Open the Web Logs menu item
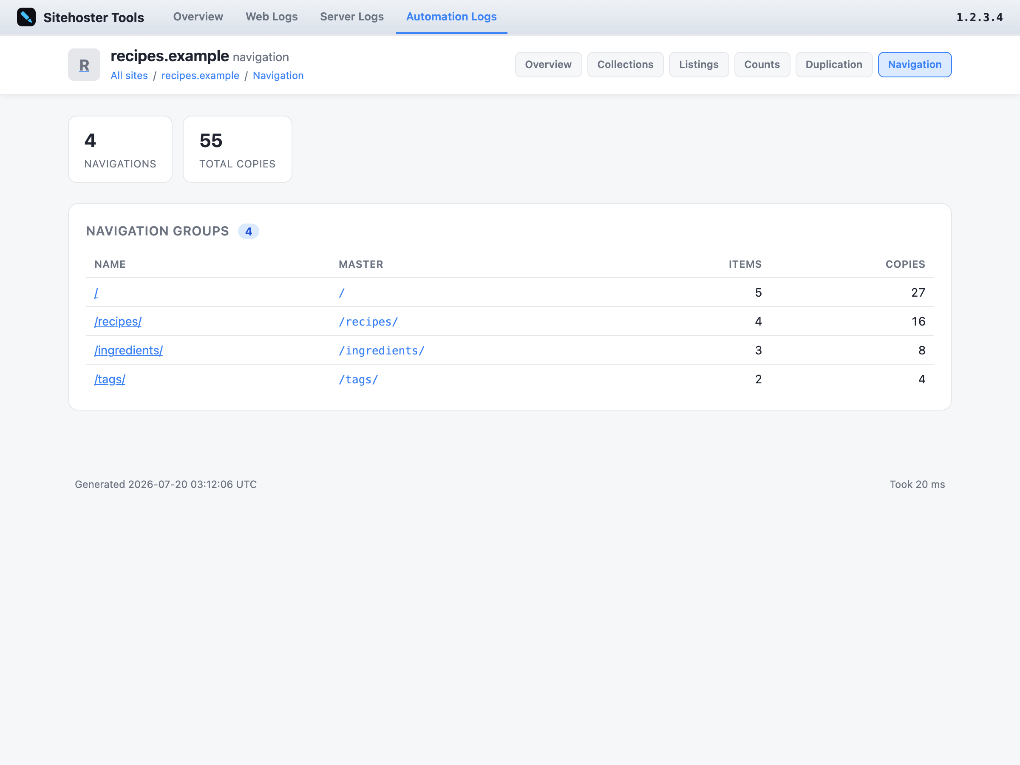 pyautogui.click(x=272, y=17)
